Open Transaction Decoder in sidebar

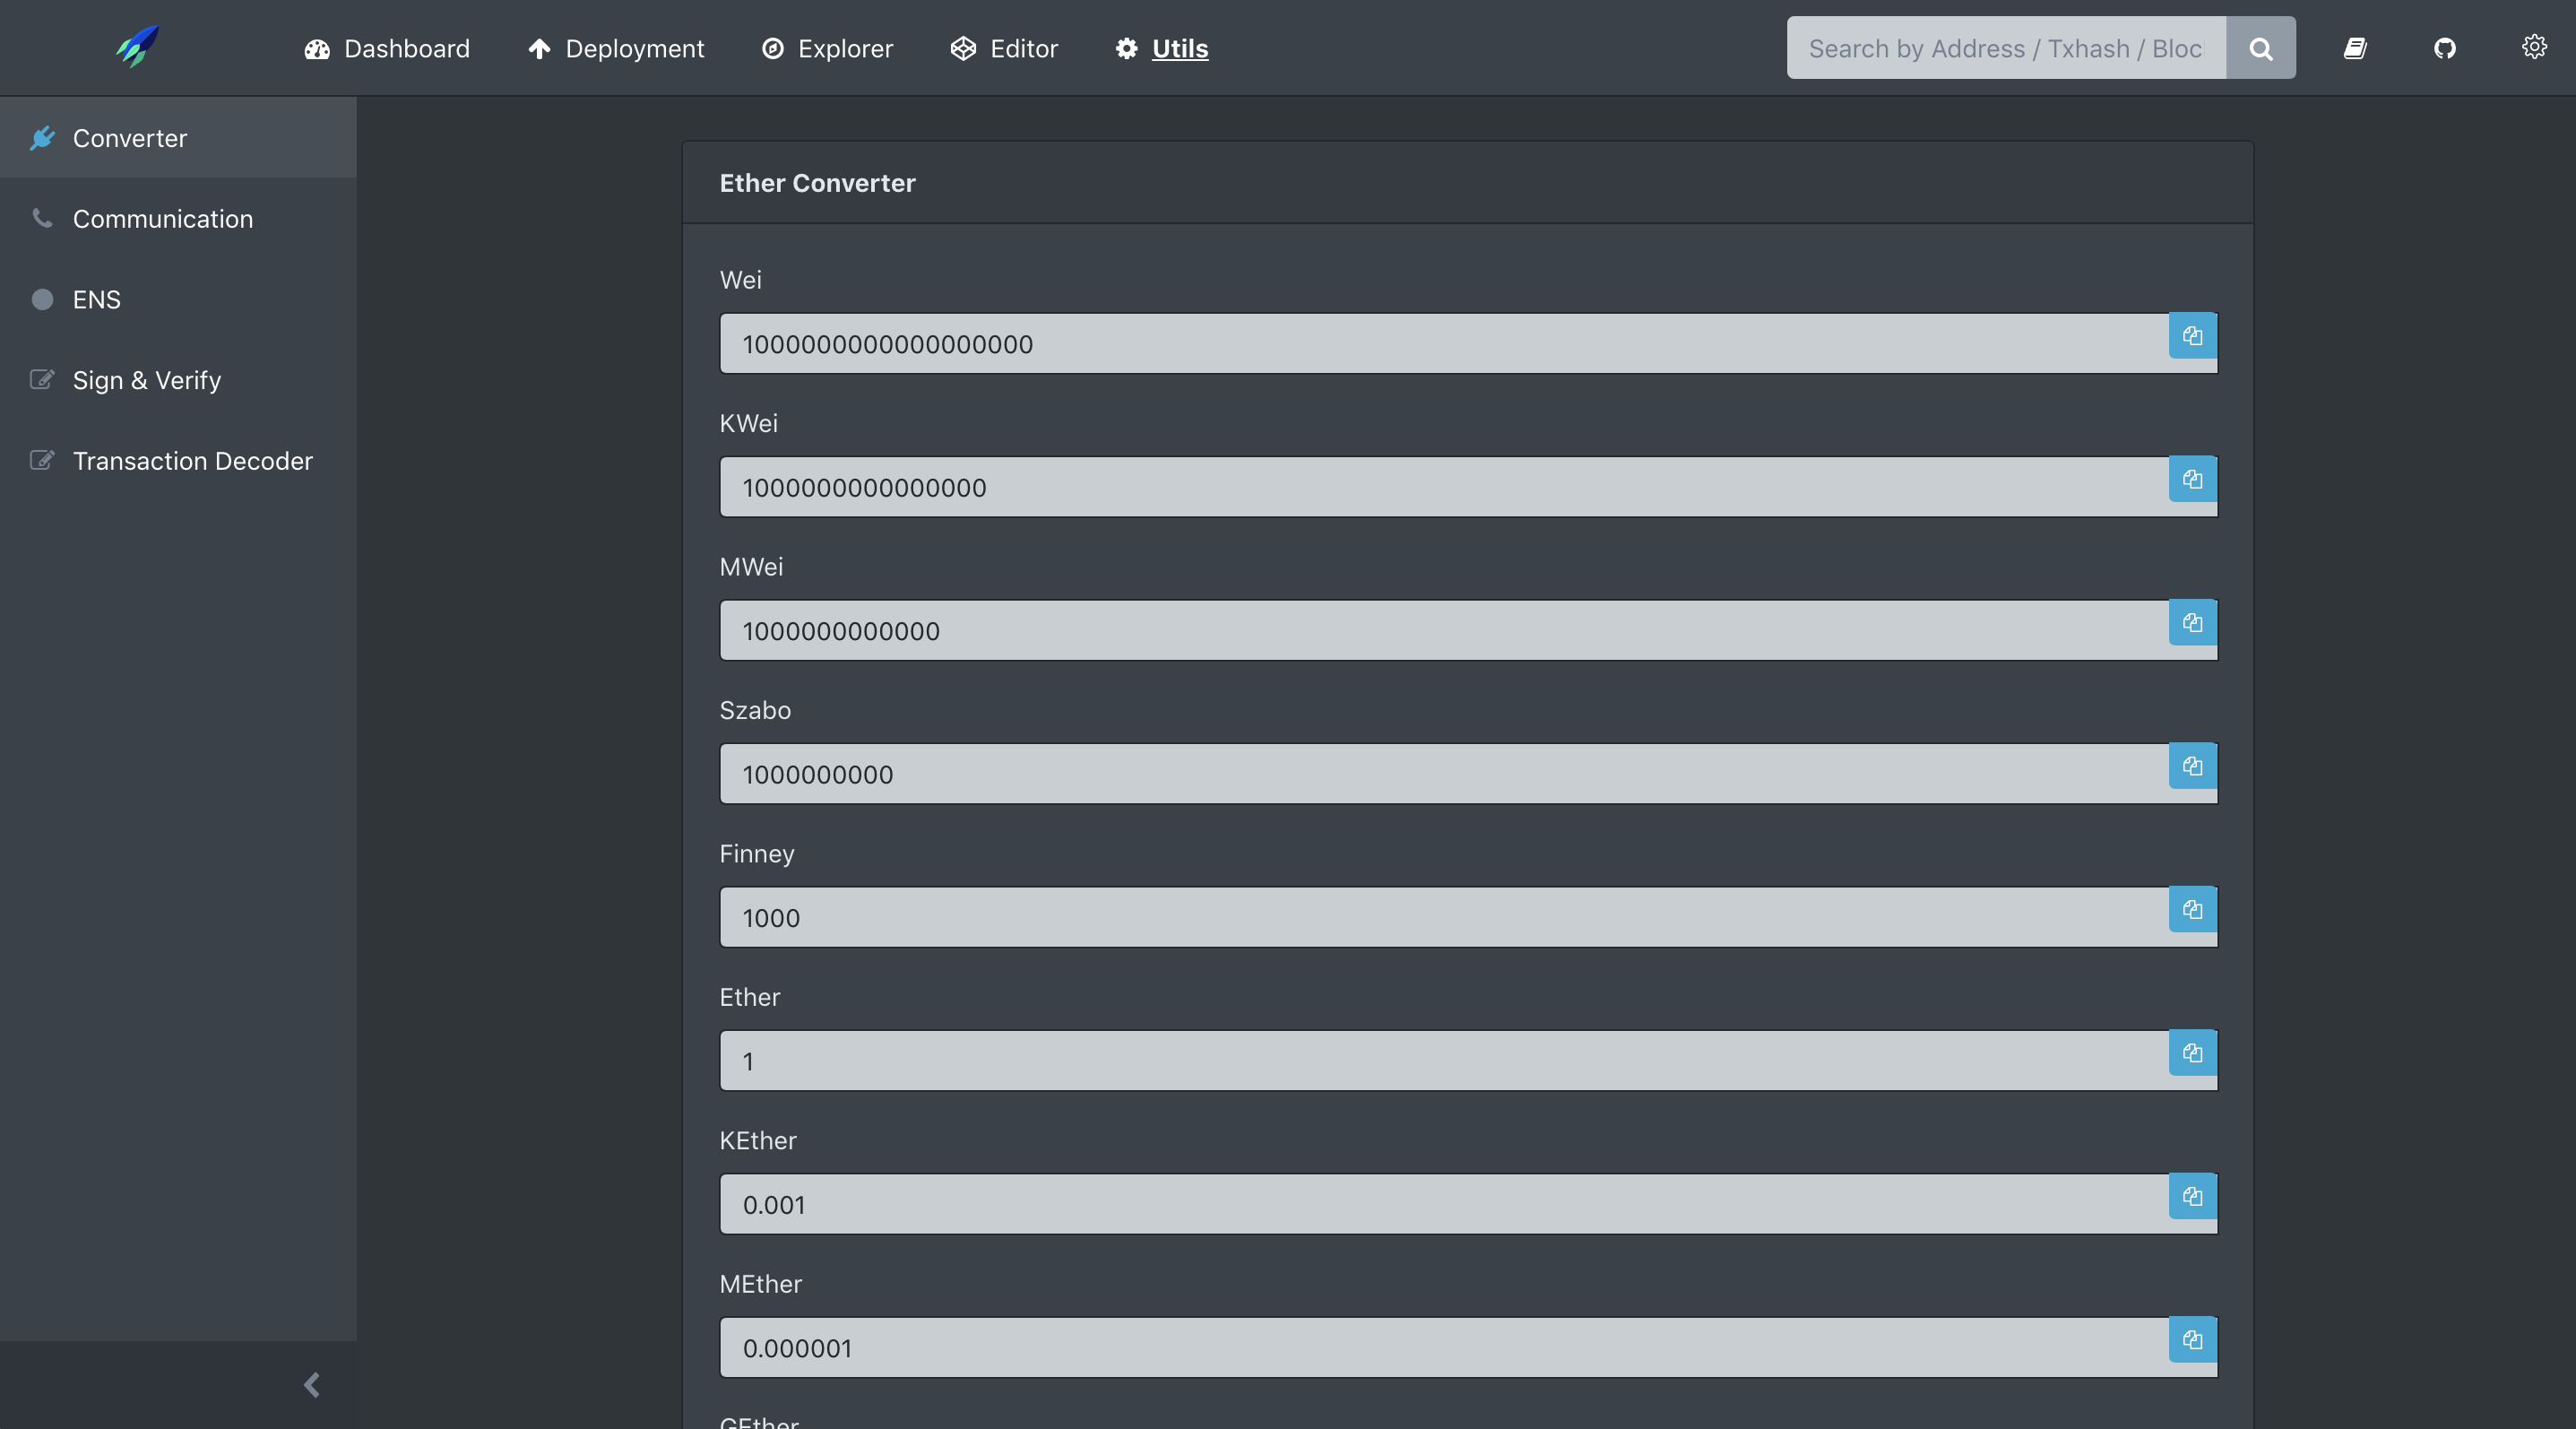pos(178,461)
